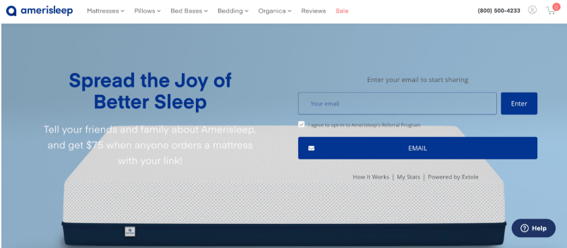Expand the Mattresses dropdown menu

point(106,11)
